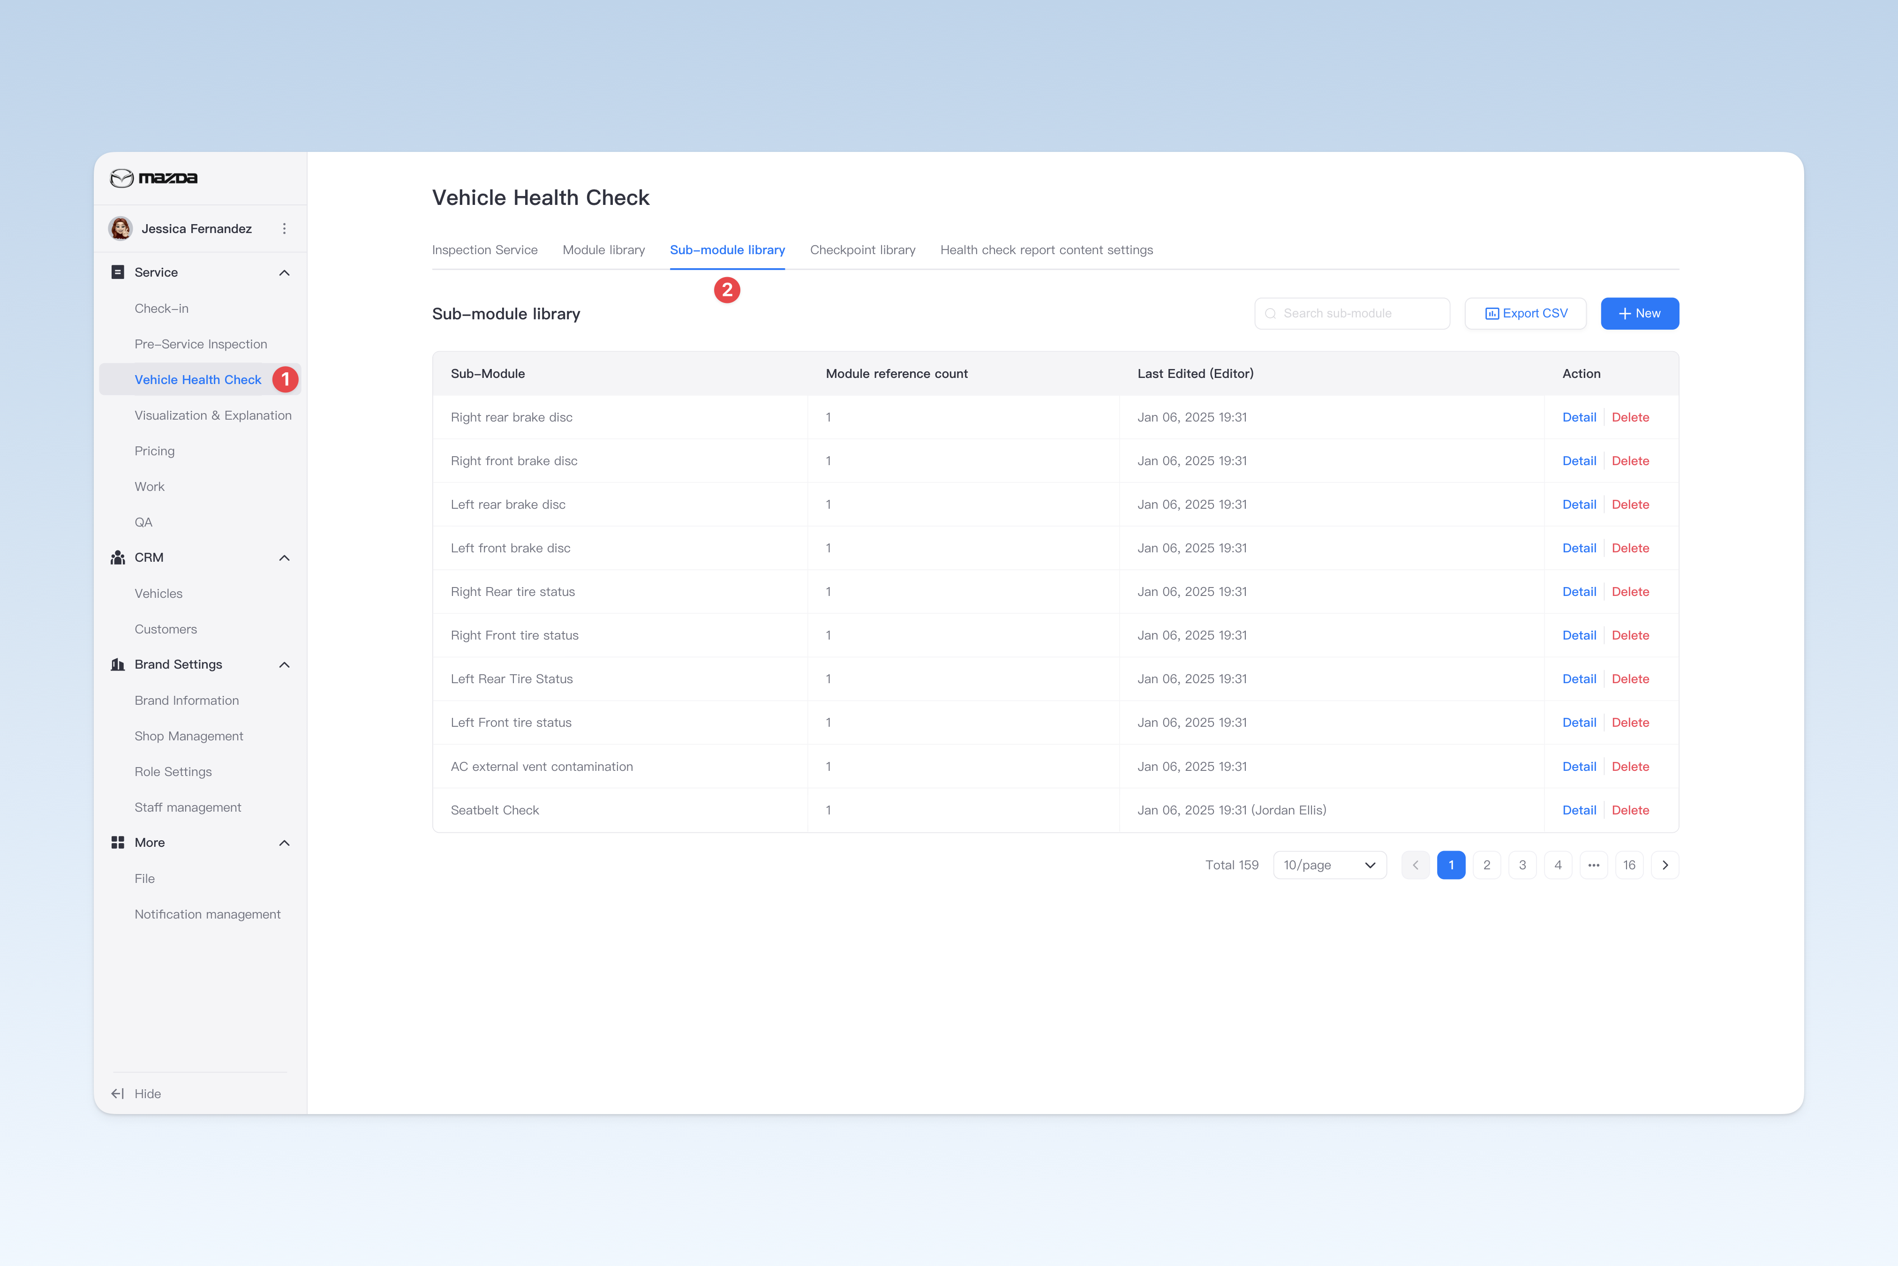This screenshot has width=1898, height=1266.
Task: Open the three-dot menu beside Jessica Fernandez
Action: pyautogui.click(x=284, y=228)
